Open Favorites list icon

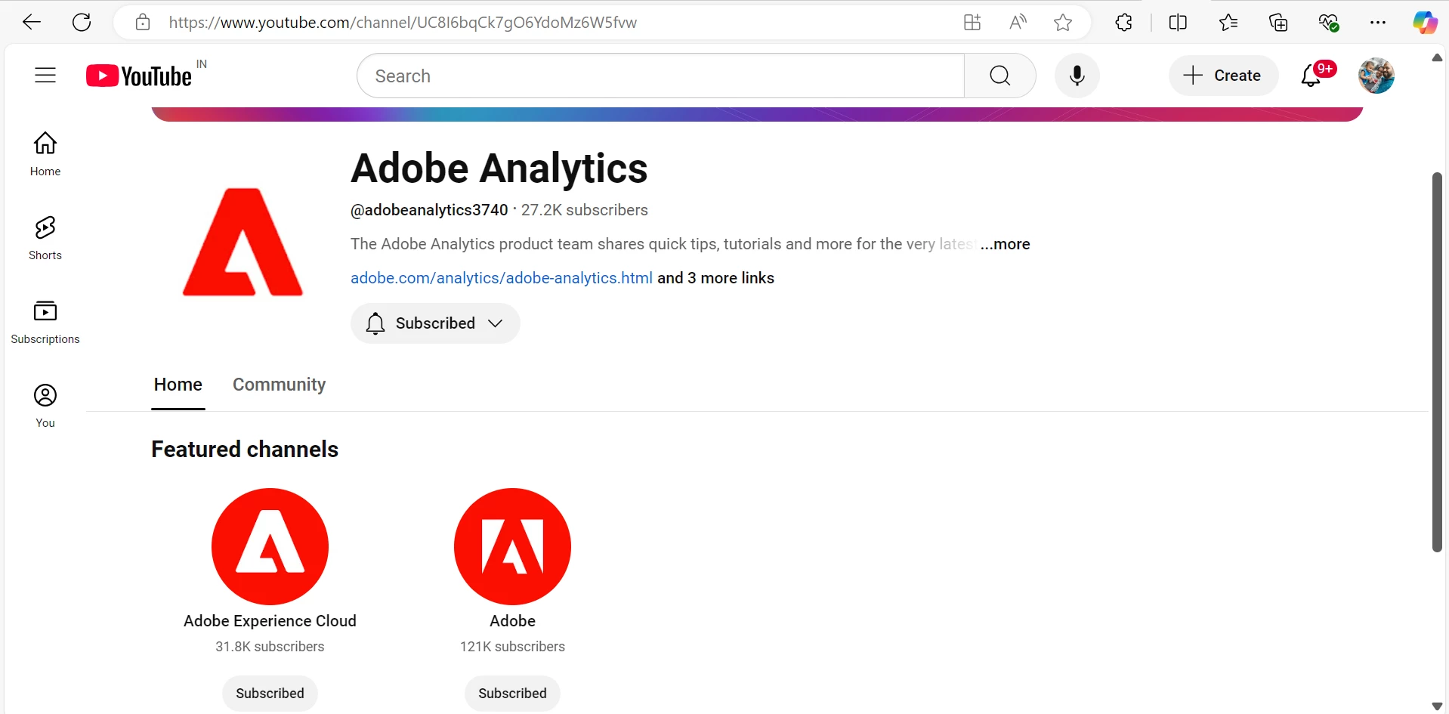[x=1228, y=23]
